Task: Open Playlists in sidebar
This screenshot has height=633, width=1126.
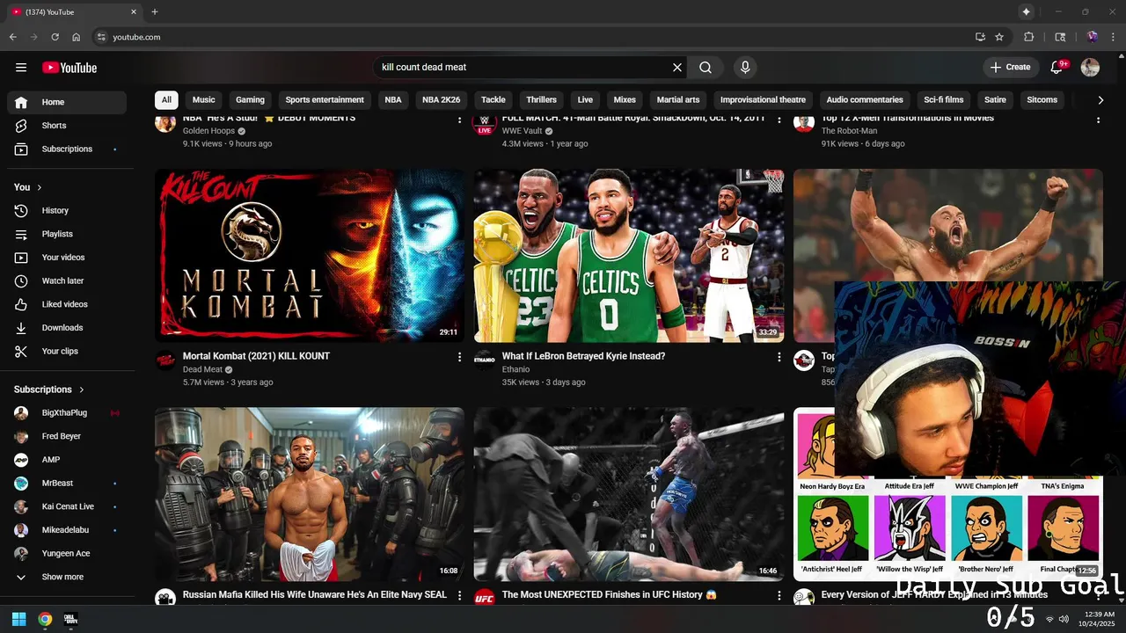Action: 67,235
